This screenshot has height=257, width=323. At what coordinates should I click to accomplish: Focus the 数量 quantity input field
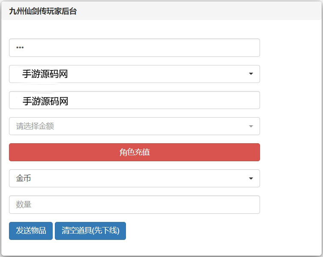134,204
